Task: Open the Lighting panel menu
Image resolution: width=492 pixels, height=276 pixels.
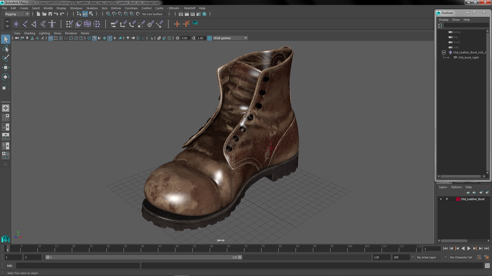Action: tap(44, 33)
